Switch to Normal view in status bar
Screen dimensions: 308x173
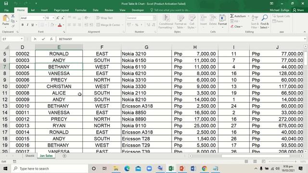[x=246, y=161]
